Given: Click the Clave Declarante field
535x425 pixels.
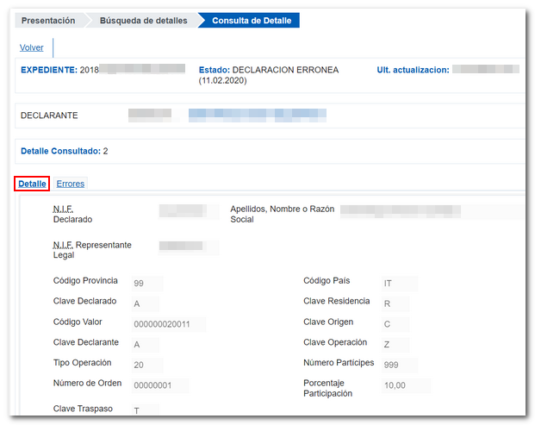Looking at the screenshot, I should pyautogui.click(x=146, y=344).
